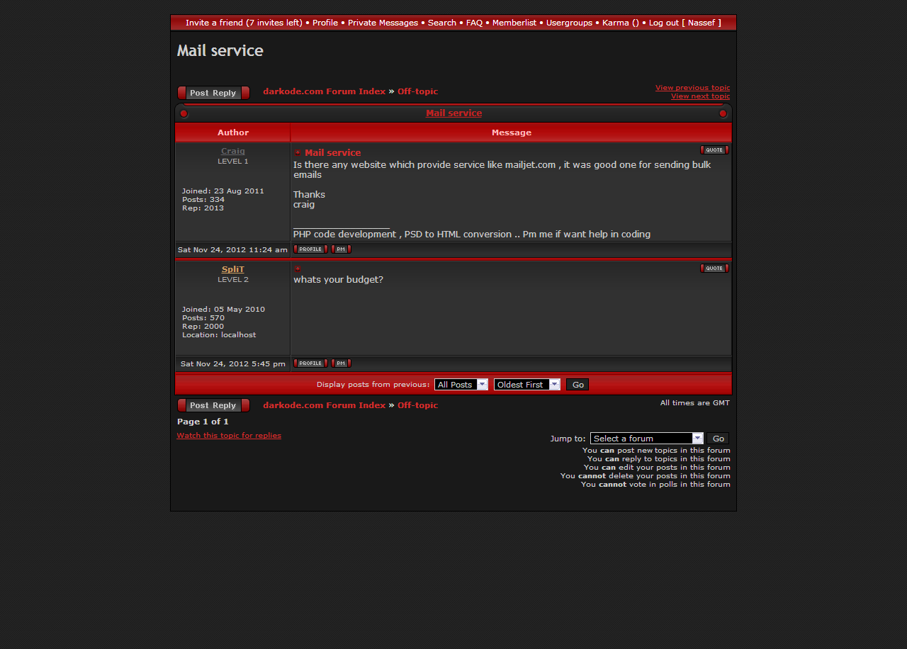Open the Oldest First sort dropdown
The height and width of the screenshot is (649, 907).
coord(527,385)
